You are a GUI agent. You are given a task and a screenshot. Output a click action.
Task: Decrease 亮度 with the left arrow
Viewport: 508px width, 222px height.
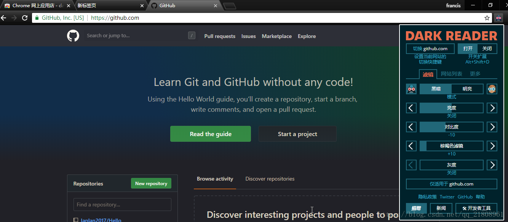click(x=411, y=108)
